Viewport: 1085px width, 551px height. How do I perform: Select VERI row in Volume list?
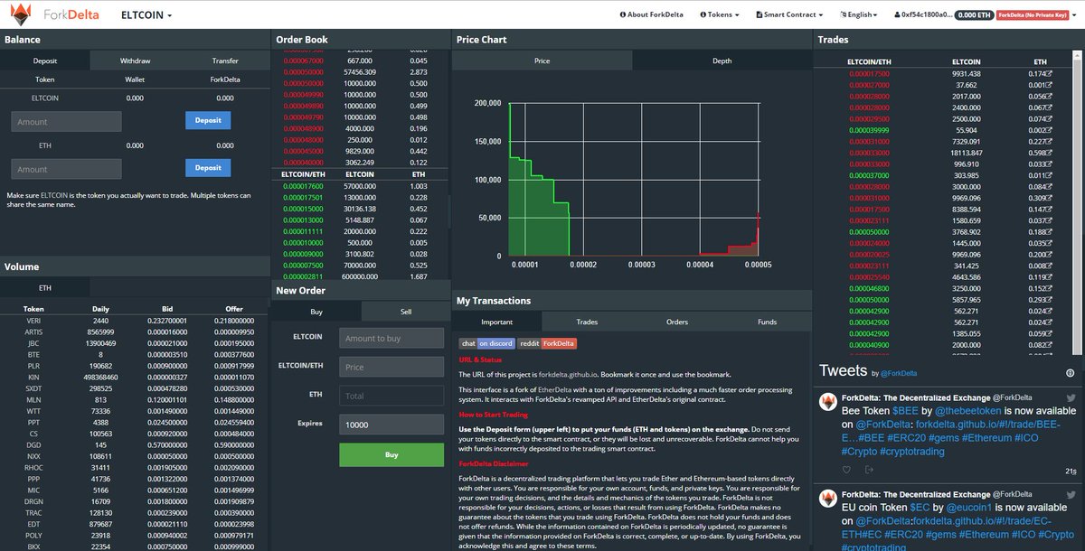tap(135, 320)
